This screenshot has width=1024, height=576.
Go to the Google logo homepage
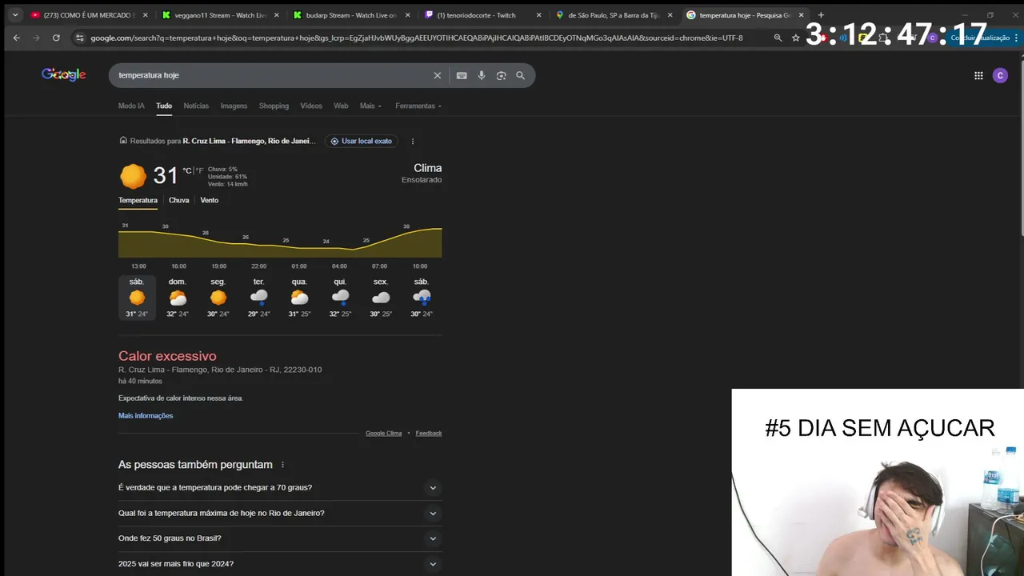64,74
